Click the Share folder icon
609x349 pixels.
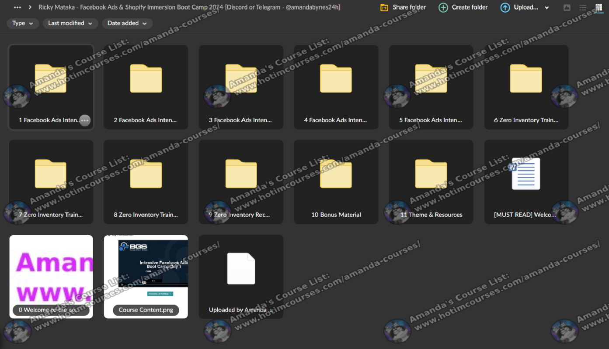point(384,7)
